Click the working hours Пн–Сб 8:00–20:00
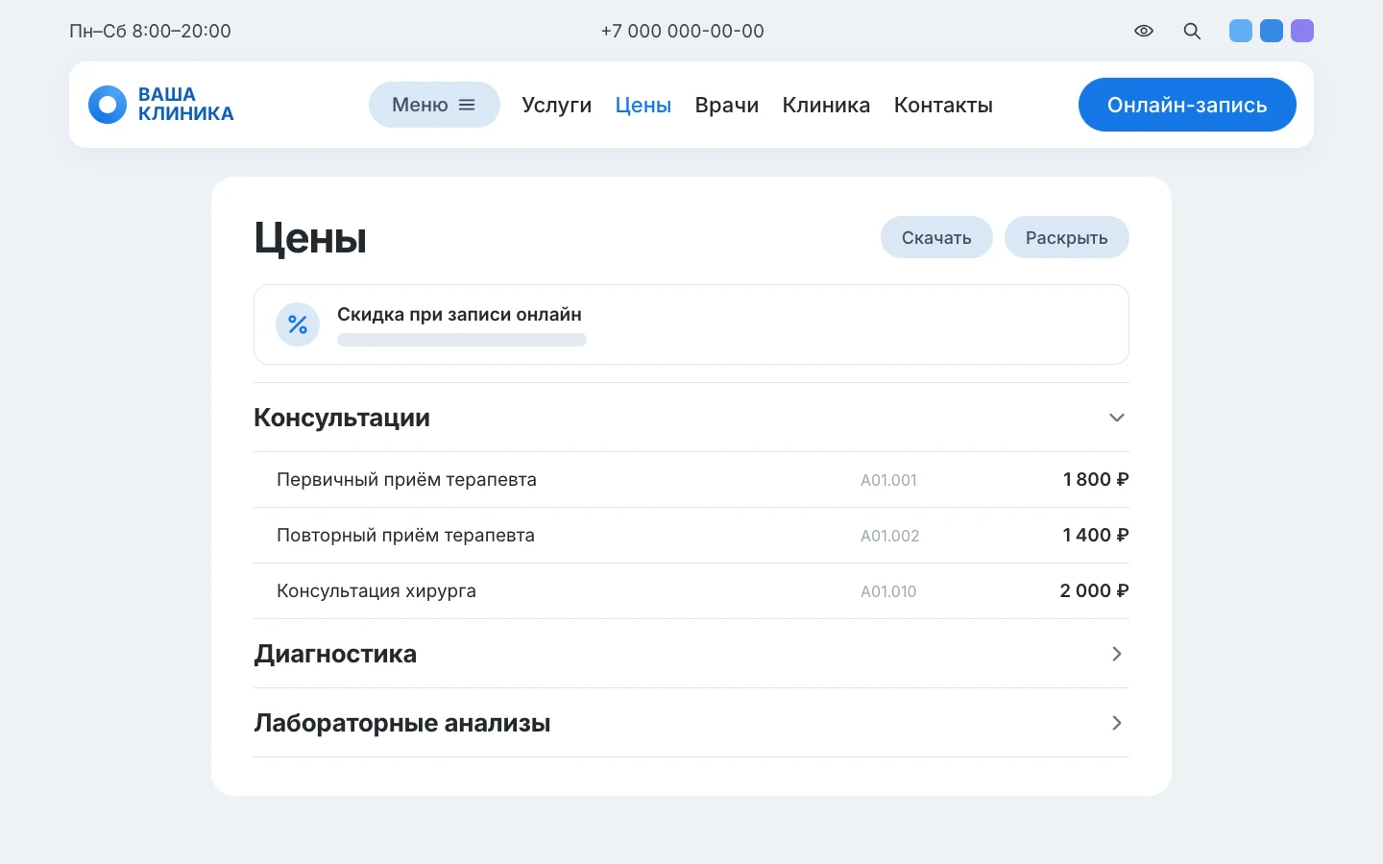Viewport: 1383px width, 864px height. point(150,31)
